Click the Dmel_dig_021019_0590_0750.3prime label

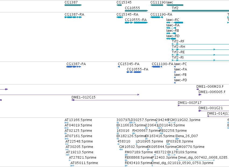click(182, 163)
